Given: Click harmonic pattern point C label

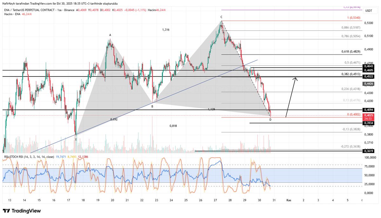Looking at the screenshot, I should point(222,17).
